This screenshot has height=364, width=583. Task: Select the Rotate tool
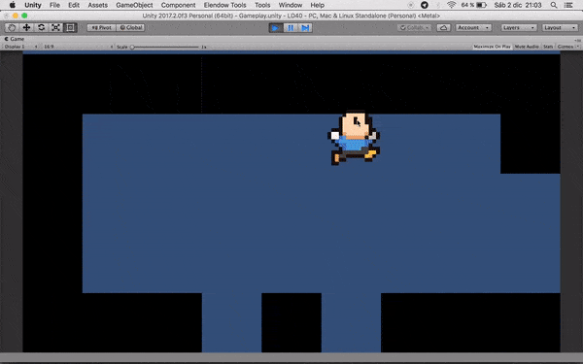(41, 27)
